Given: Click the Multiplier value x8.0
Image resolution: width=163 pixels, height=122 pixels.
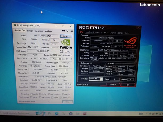Looking at the screenshot, I should pos(97,69).
